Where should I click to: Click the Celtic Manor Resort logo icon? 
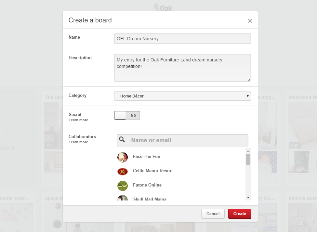pyautogui.click(x=123, y=171)
